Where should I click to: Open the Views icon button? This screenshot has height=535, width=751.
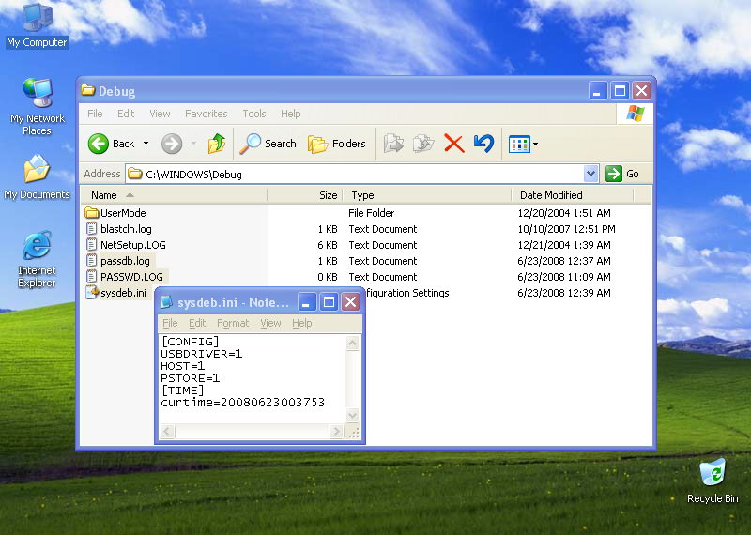coord(519,144)
